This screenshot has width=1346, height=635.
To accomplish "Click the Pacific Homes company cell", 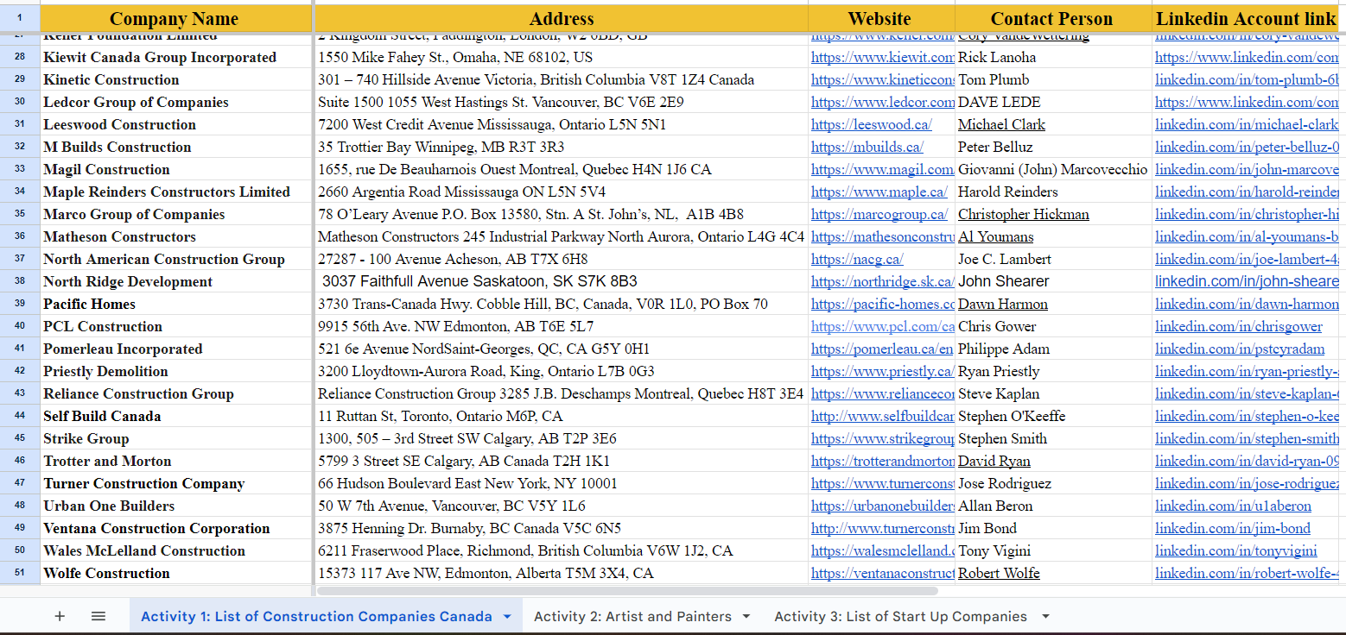I will pyautogui.click(x=175, y=305).
